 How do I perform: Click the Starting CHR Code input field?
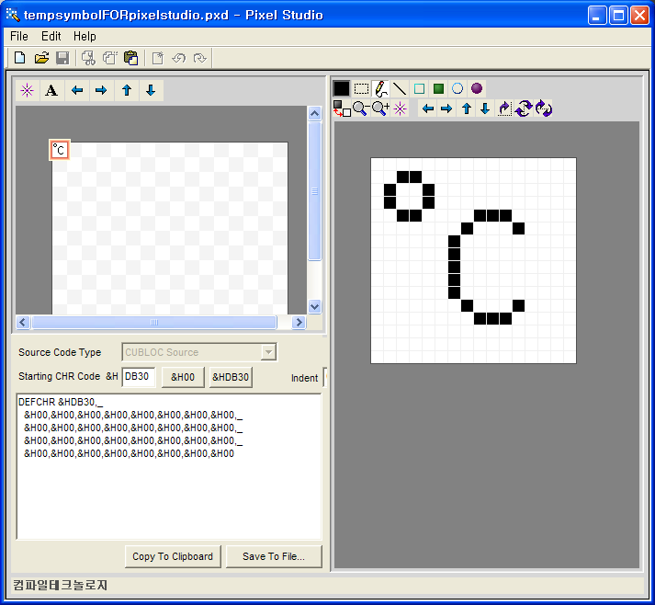click(139, 377)
